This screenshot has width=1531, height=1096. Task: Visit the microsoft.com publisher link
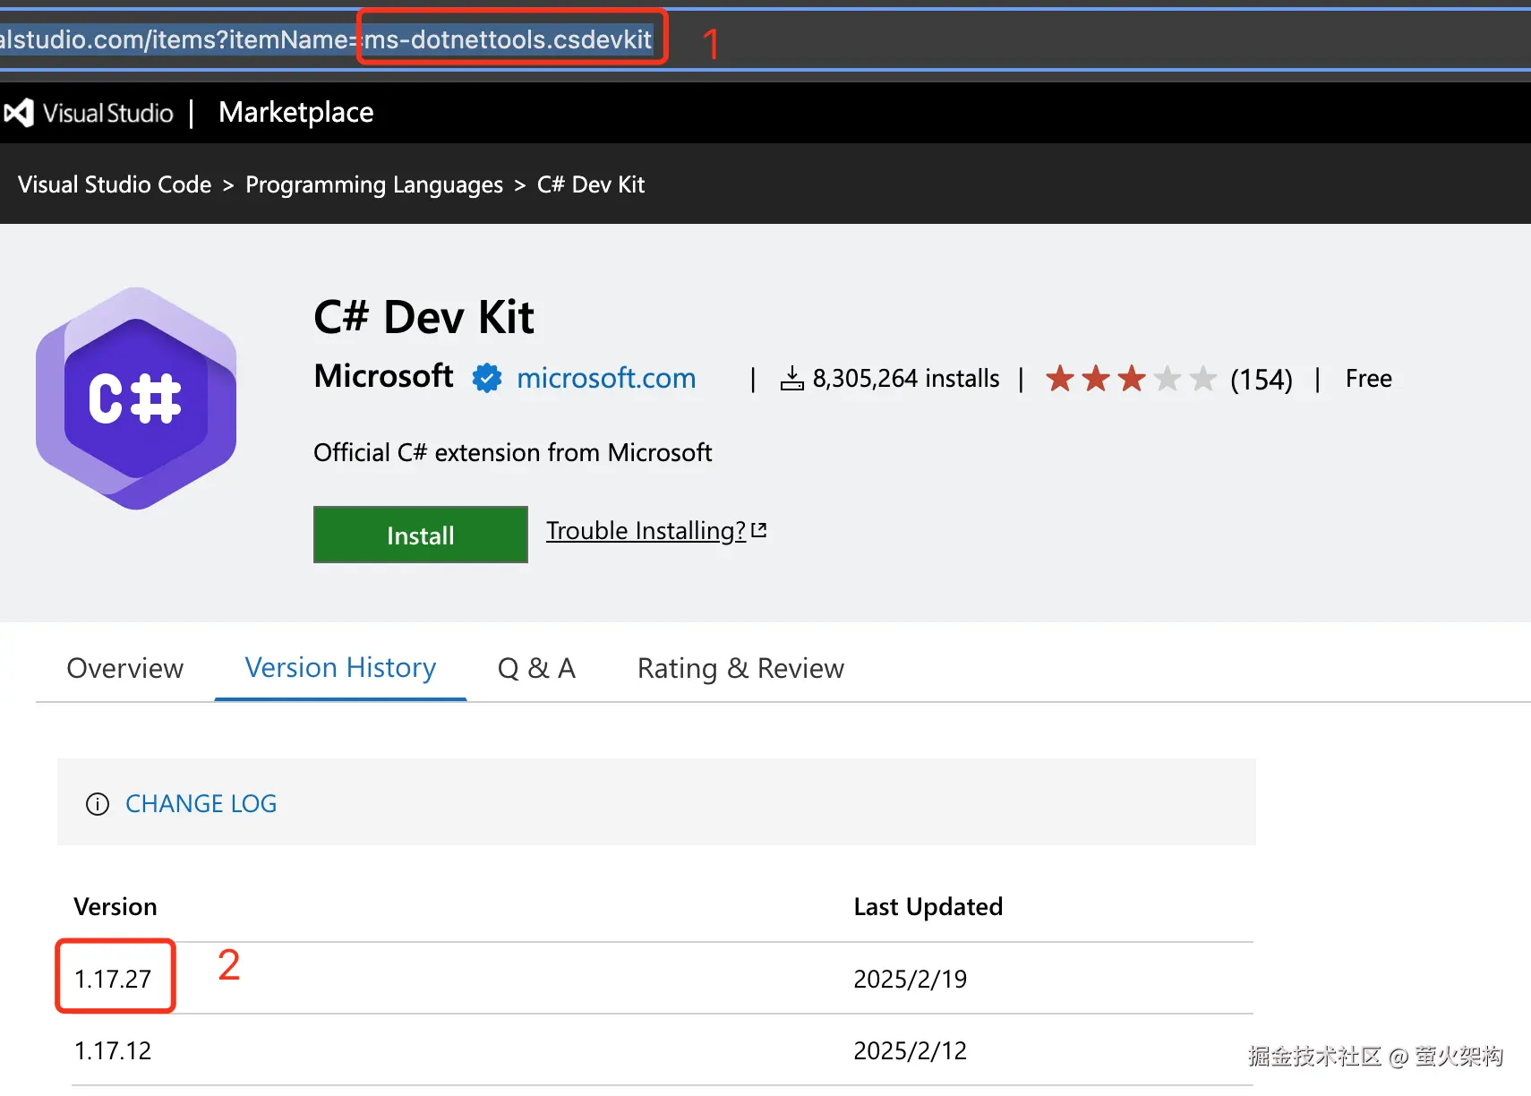(x=606, y=379)
